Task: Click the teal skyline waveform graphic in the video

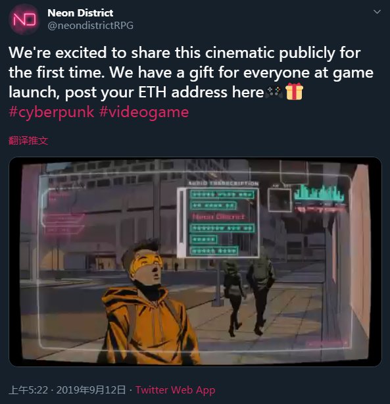Action: pos(319,193)
